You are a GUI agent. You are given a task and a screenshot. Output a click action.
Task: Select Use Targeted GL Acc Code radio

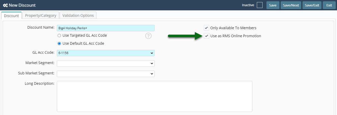(x=59, y=35)
